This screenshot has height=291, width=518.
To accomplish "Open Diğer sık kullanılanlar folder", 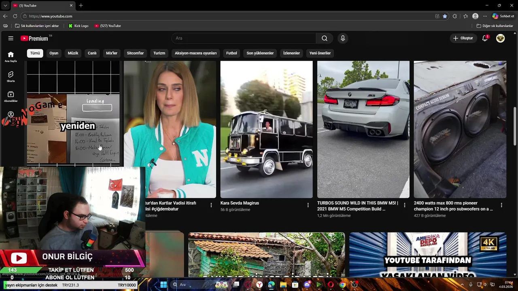I will [495, 26].
